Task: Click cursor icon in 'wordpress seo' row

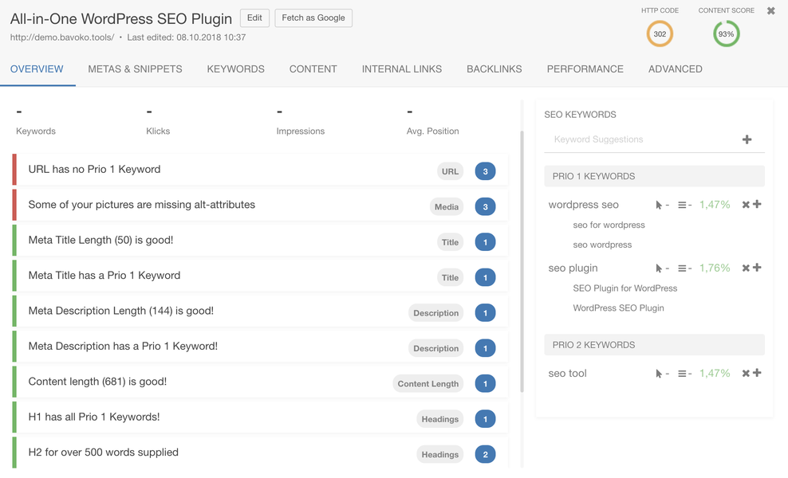Action: (x=658, y=205)
